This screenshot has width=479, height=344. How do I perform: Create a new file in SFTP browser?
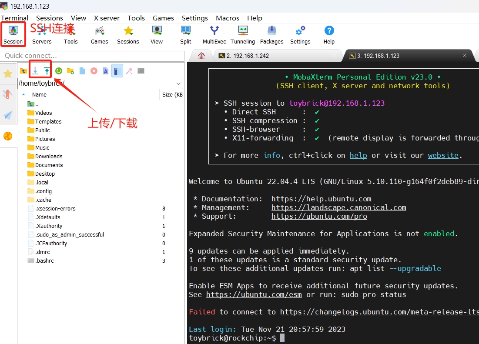(x=82, y=71)
